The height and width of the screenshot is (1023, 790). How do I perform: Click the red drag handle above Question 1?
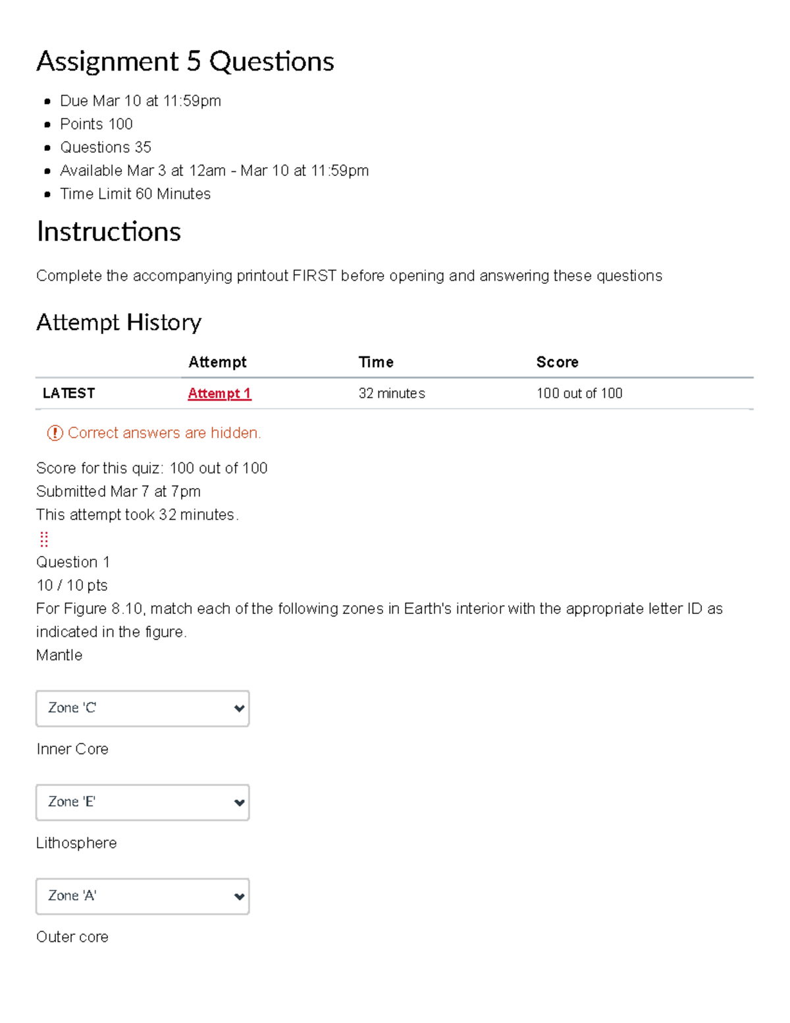pyautogui.click(x=44, y=539)
